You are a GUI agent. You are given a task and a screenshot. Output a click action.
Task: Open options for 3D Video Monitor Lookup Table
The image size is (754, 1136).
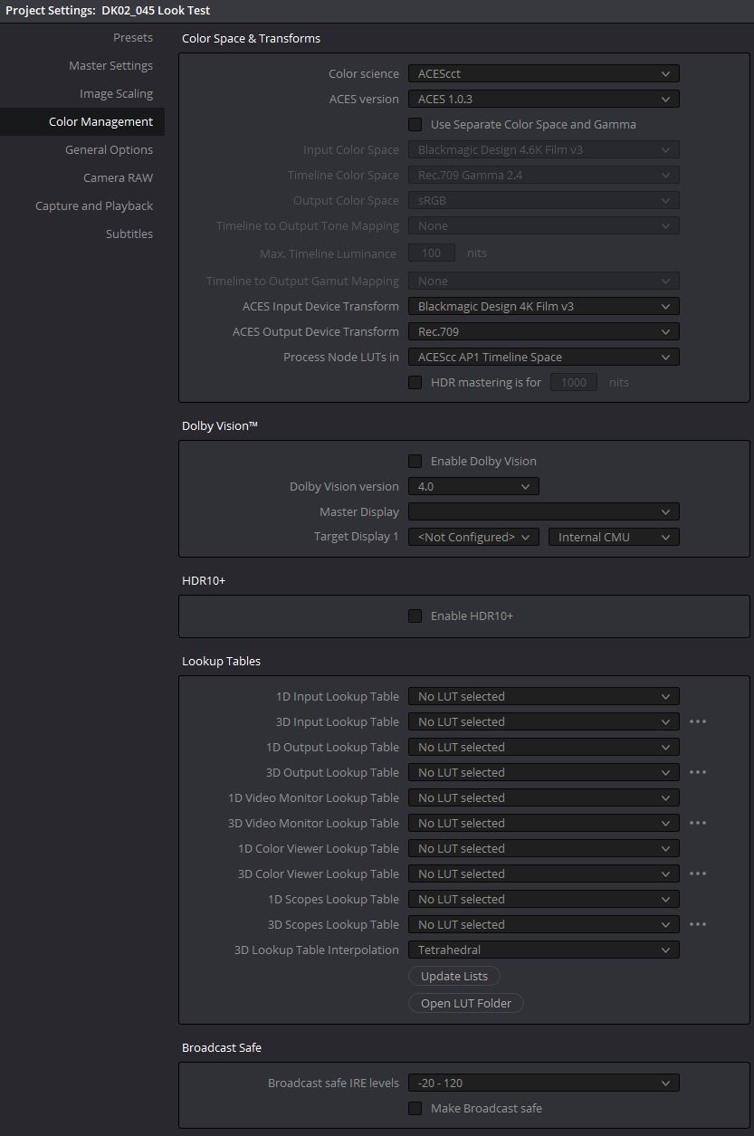click(697, 823)
